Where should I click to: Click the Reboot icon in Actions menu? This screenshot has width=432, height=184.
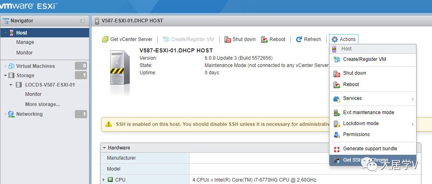(x=337, y=85)
